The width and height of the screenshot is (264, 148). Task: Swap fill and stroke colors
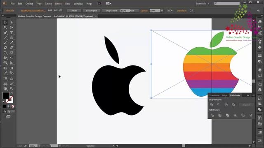pos(12,93)
